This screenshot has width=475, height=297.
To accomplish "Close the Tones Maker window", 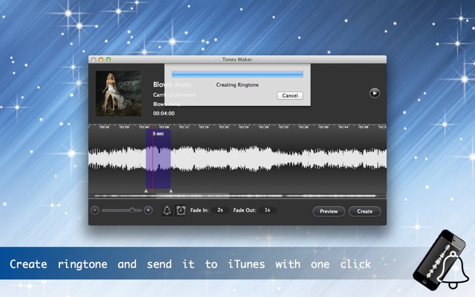I will pos(93,59).
